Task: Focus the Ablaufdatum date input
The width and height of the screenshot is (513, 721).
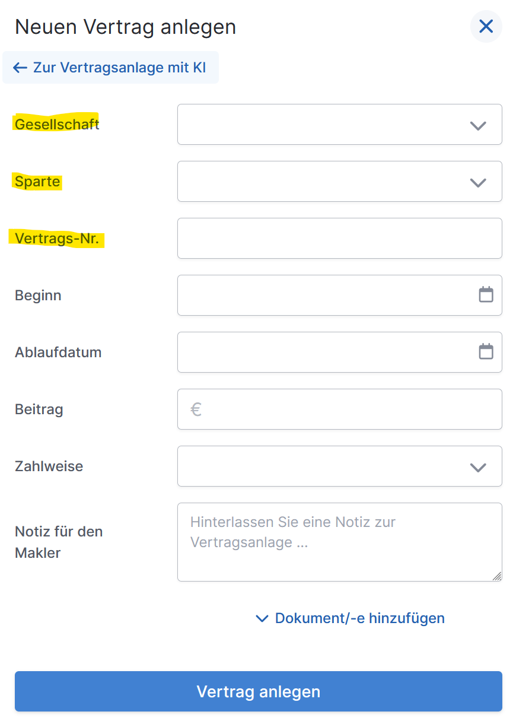Action: (x=326, y=352)
